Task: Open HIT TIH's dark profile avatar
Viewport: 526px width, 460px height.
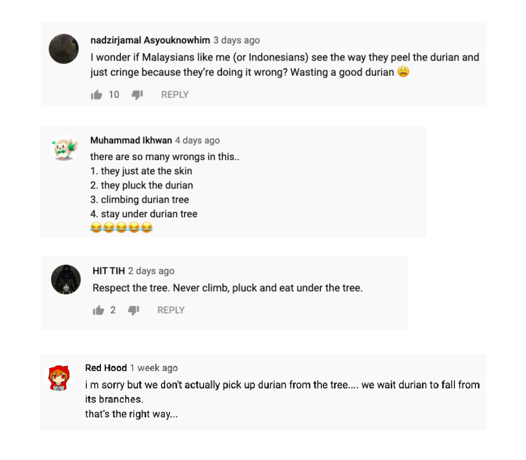Action: [x=66, y=279]
